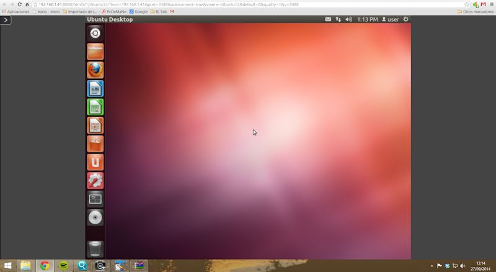Viewport: 496px width, 272px height.
Task: Open System Settings from the launcher
Action: click(x=95, y=180)
